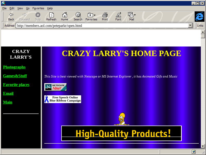Expand the address bar history dropdown
This screenshot has width=206, height=155.
coord(191,26)
